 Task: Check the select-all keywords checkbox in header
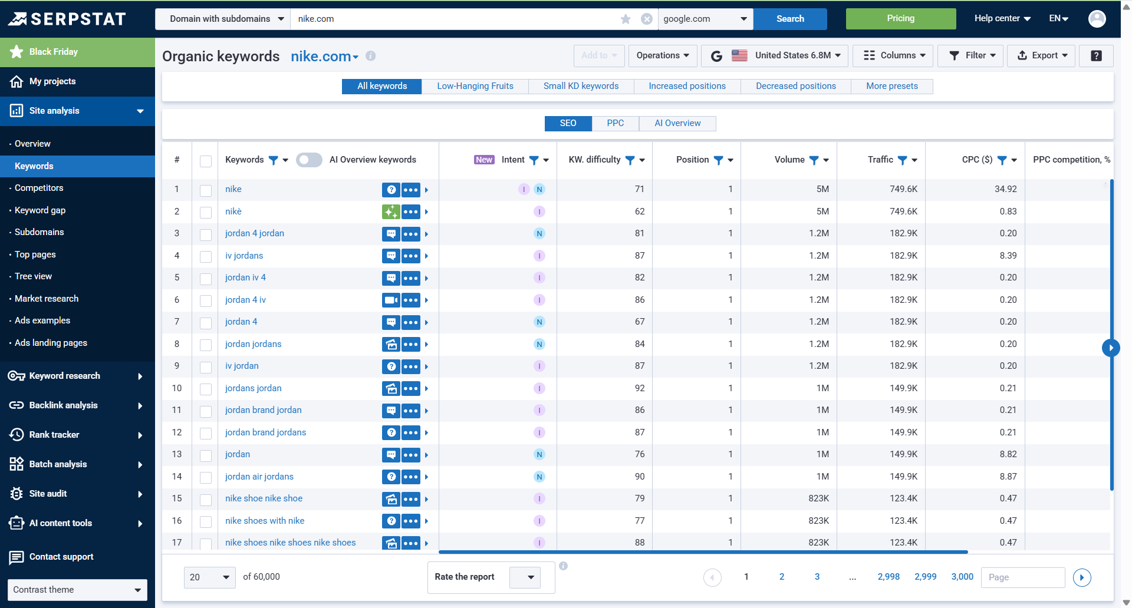tap(205, 160)
